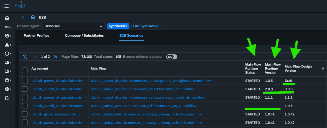Open the Home icon in left sidebar
This screenshot has height=128, width=327.
(x=7, y=18)
